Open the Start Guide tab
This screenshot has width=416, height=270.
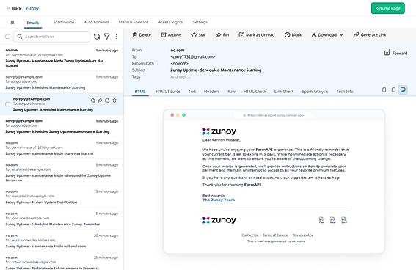pyautogui.click(x=64, y=22)
